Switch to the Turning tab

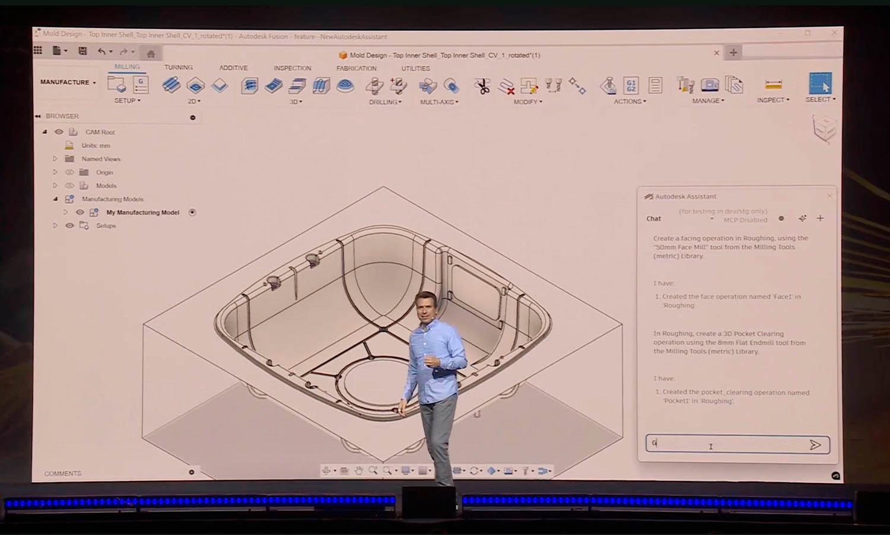coord(179,67)
